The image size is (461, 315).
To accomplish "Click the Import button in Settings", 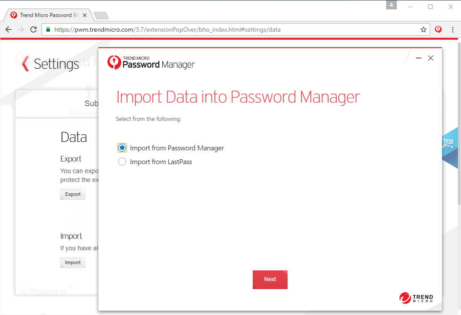I will [73, 262].
